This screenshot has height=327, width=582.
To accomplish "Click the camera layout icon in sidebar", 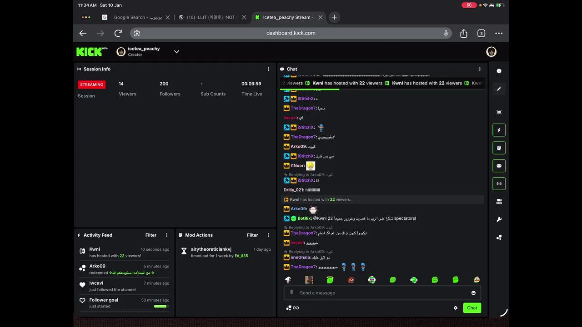I will click(x=499, y=202).
